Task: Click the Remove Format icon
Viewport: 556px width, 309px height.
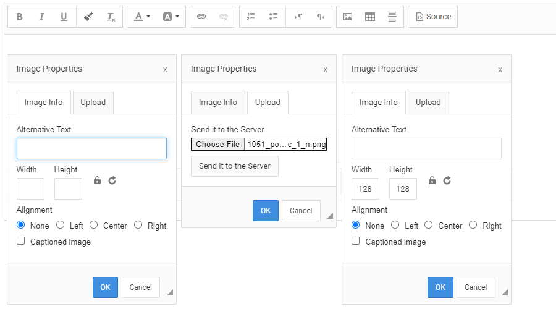Action: 111,17
